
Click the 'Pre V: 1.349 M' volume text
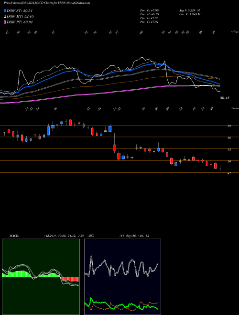pos(189,14)
